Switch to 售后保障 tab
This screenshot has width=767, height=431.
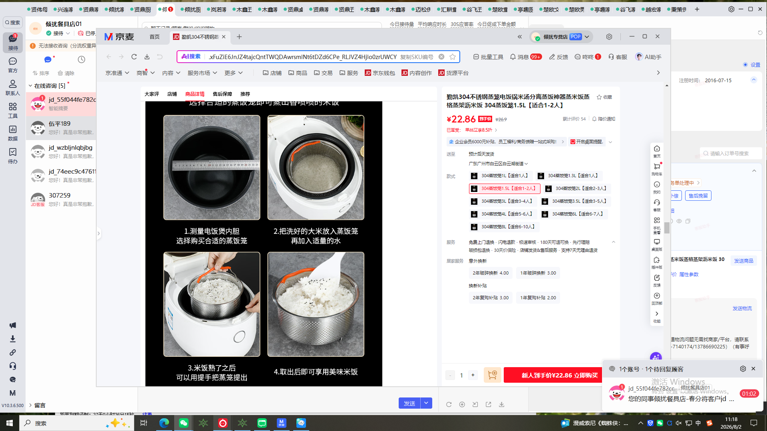[x=223, y=94]
